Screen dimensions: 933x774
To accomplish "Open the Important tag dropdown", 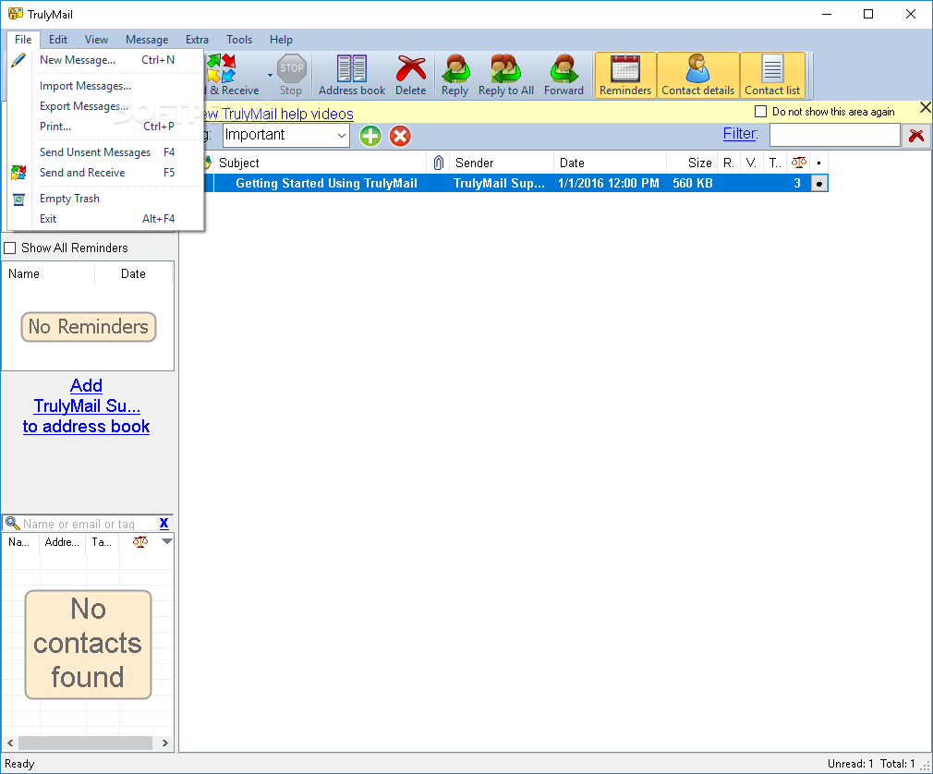I will click(x=342, y=136).
